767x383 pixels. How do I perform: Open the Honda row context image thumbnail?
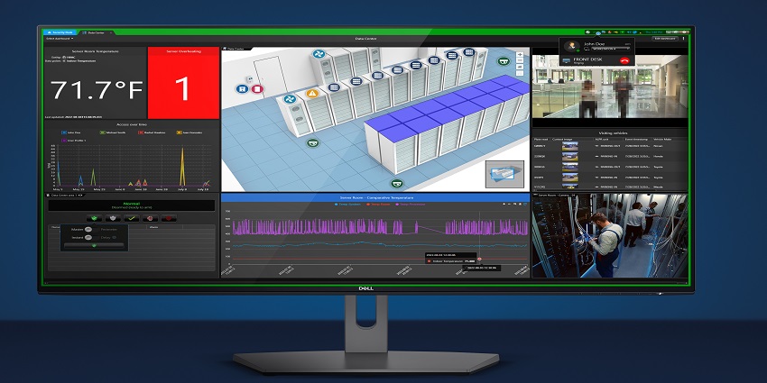coord(570,156)
